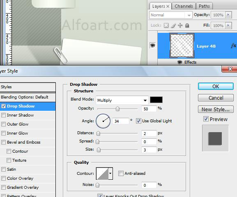Click lock all padlock icon
The width and height of the screenshot is (237, 197).
(187, 25)
